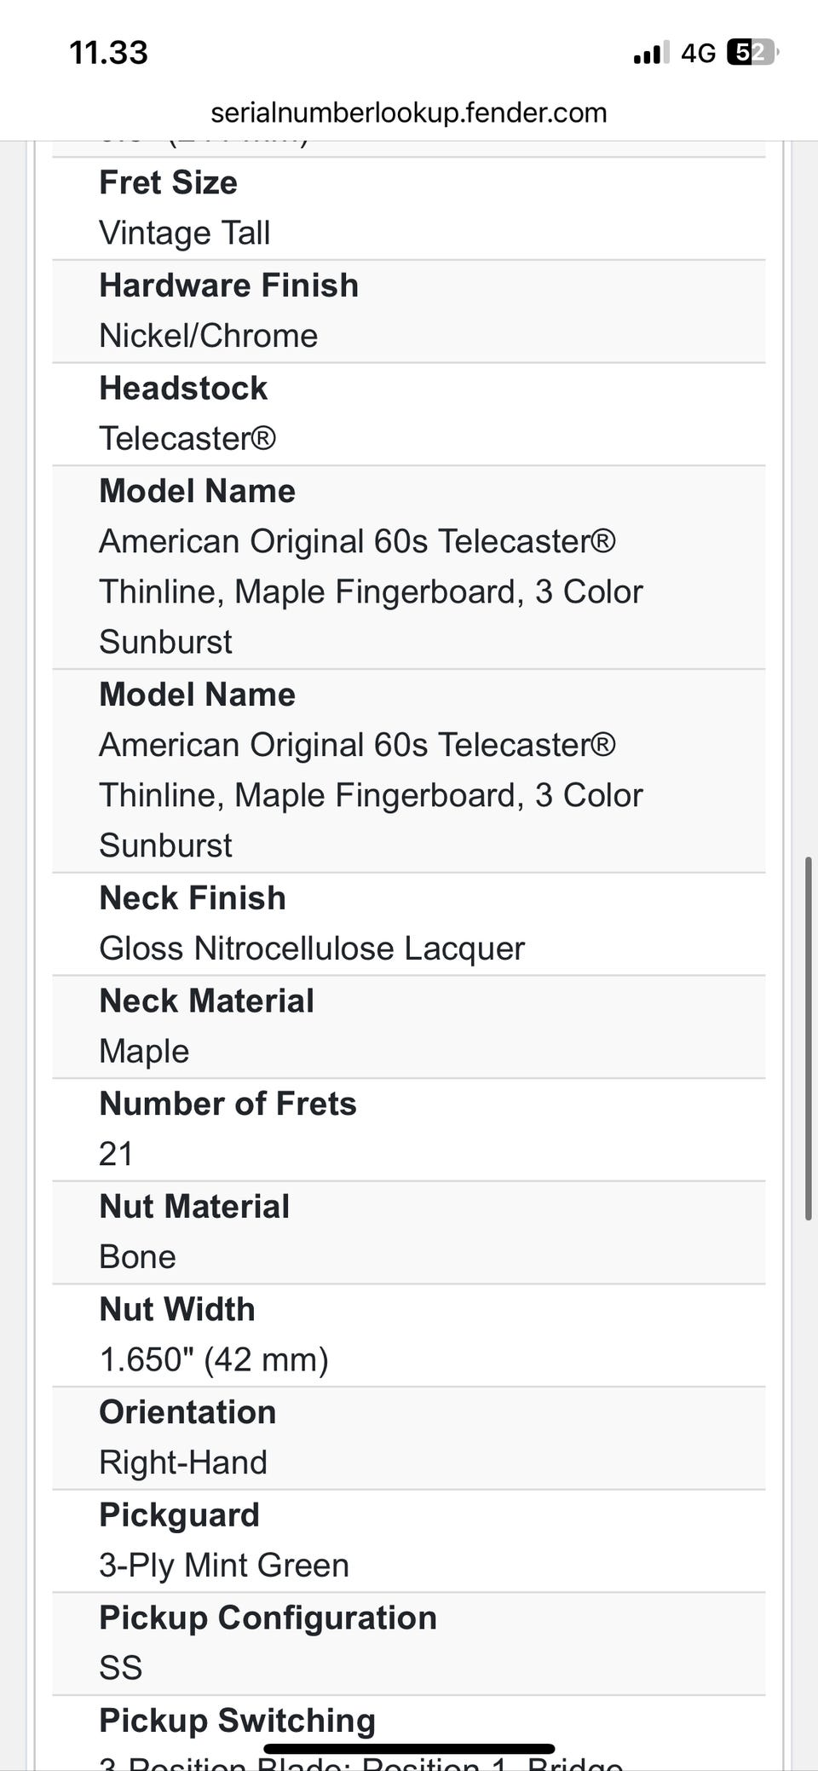The width and height of the screenshot is (818, 1771).
Task: Tap the Vintage Tall value
Action: coord(184,233)
